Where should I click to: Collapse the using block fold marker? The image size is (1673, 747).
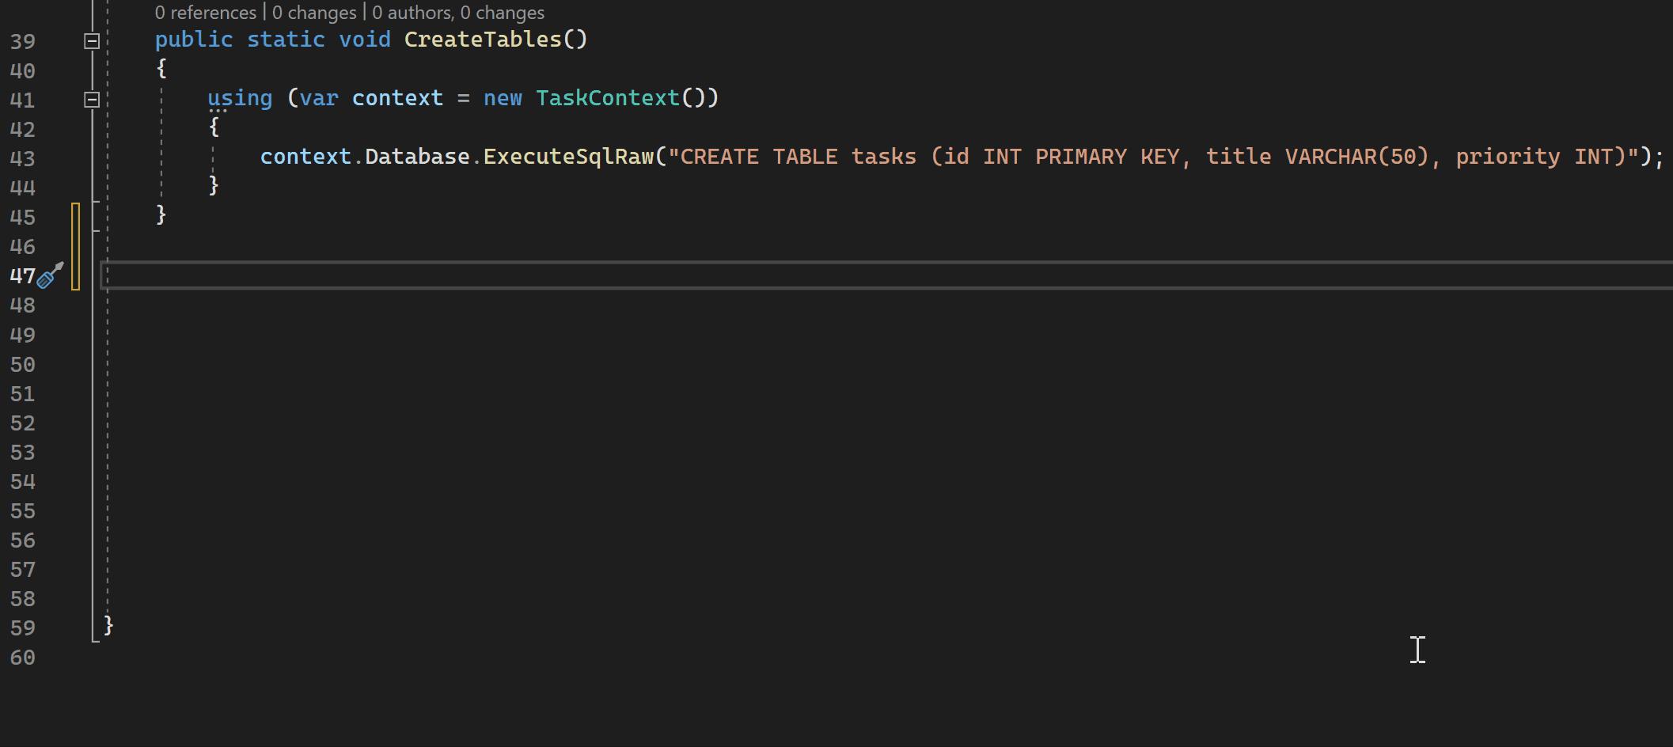91,100
